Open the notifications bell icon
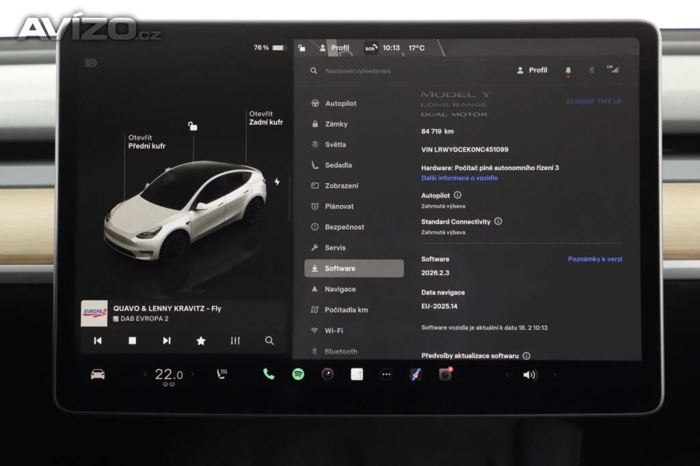 567,70
